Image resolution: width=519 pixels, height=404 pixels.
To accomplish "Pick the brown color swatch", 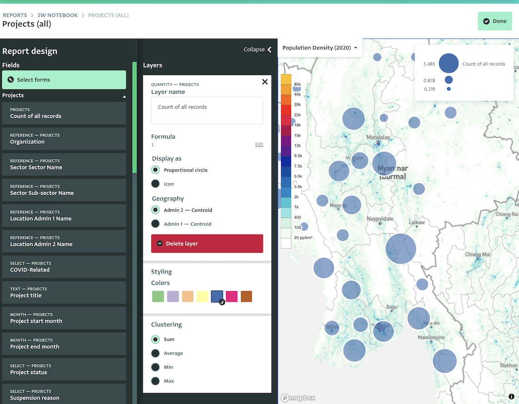I will [246, 297].
